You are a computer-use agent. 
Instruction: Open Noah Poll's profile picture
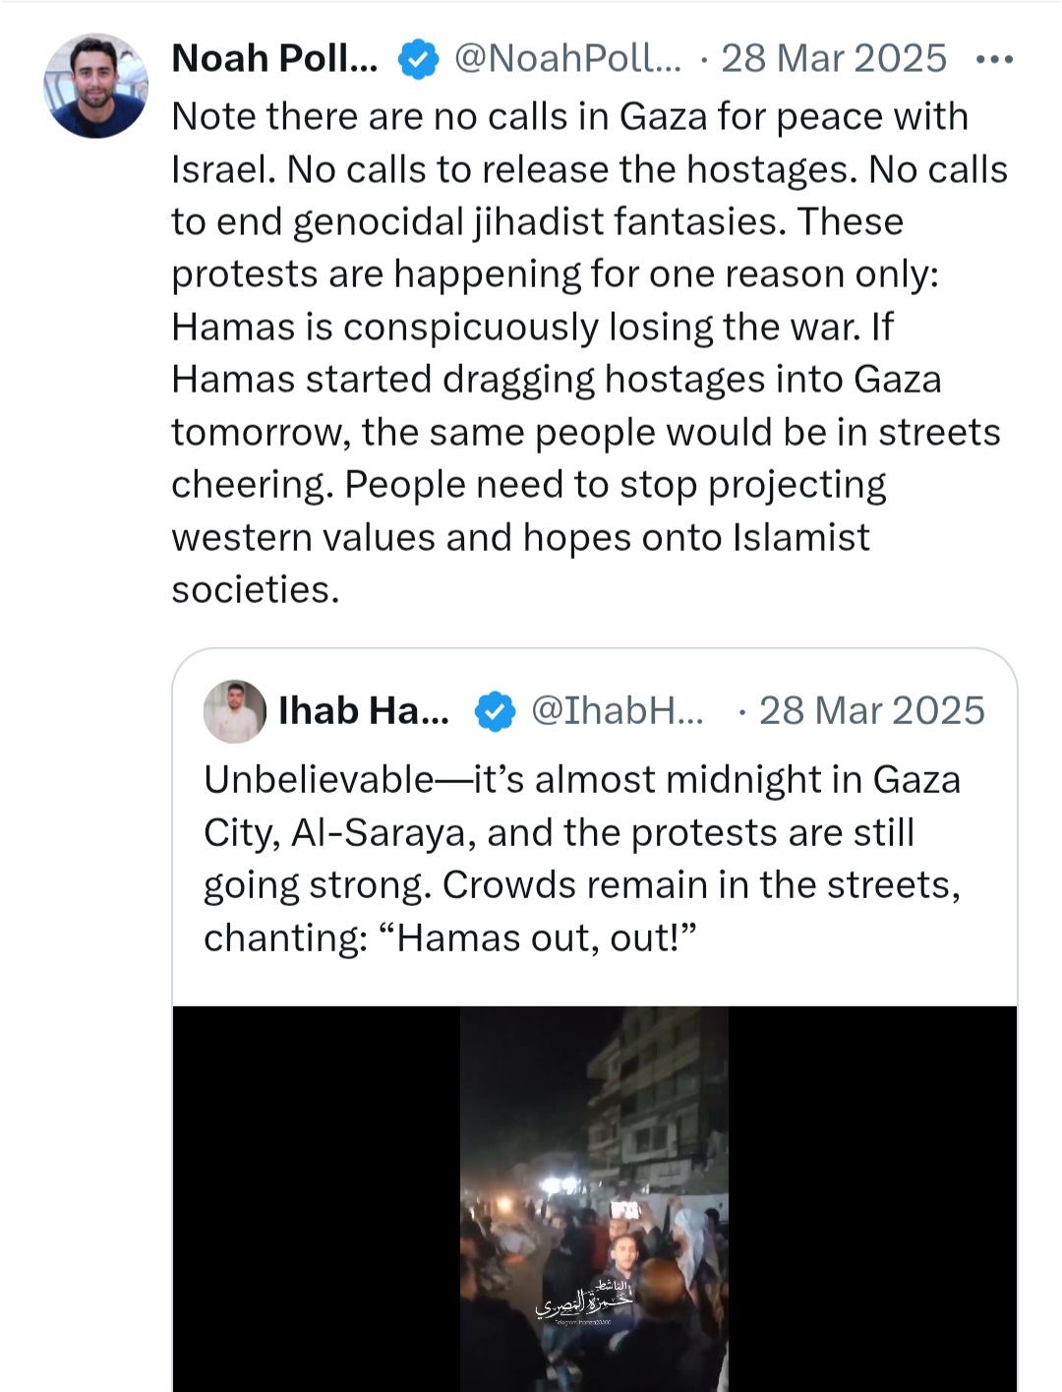95,86
